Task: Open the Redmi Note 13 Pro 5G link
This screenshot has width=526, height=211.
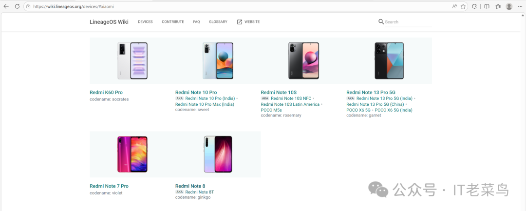Action: pos(371,92)
